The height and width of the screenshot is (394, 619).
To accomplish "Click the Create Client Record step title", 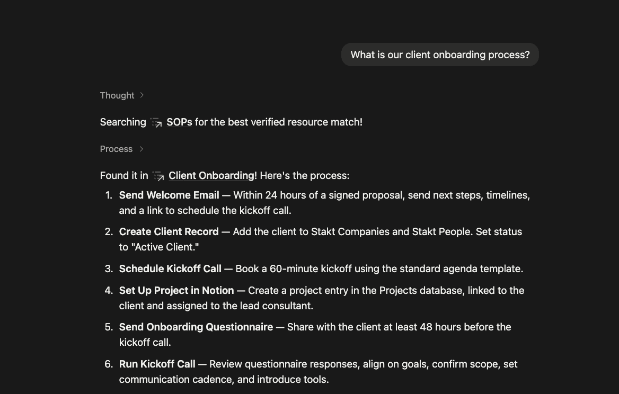I will point(169,231).
